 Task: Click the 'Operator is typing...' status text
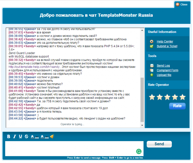click(72, 124)
